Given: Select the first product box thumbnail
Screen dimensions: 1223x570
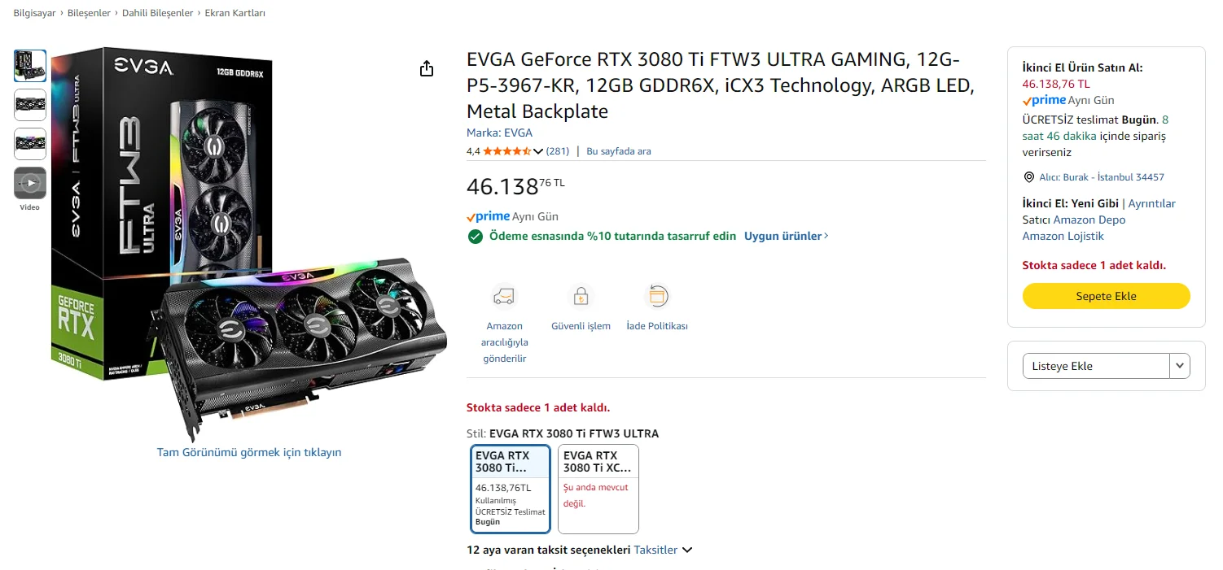Looking at the screenshot, I should click(x=30, y=66).
